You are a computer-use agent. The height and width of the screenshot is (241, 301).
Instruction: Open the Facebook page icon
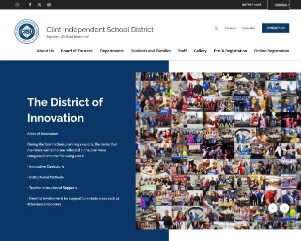click(x=30, y=5)
